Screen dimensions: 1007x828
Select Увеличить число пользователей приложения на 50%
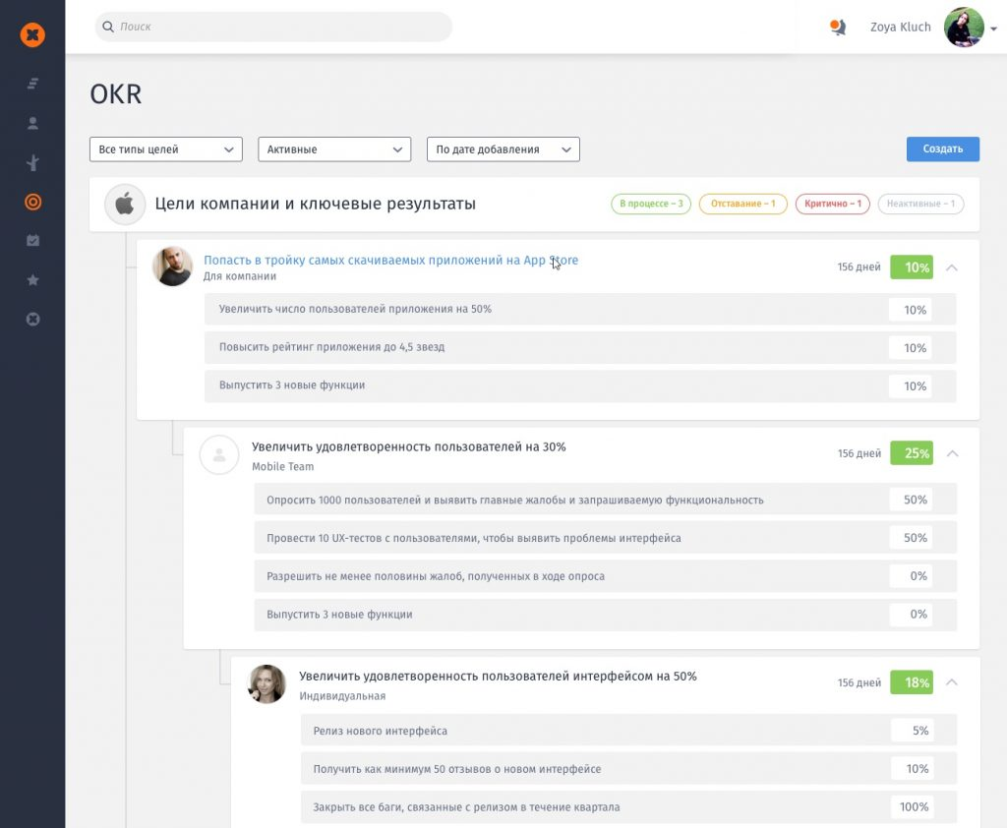[x=580, y=309]
